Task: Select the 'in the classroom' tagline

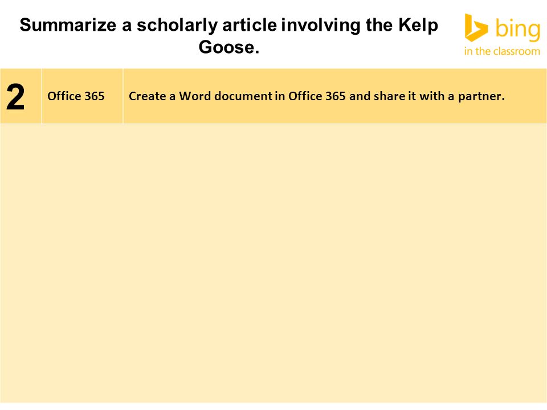Action: click(502, 51)
